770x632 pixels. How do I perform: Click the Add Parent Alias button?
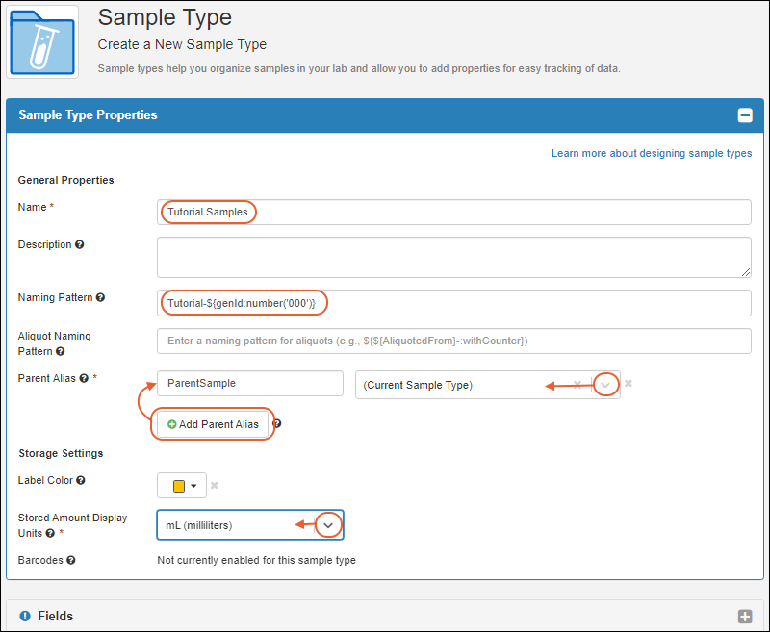point(213,424)
